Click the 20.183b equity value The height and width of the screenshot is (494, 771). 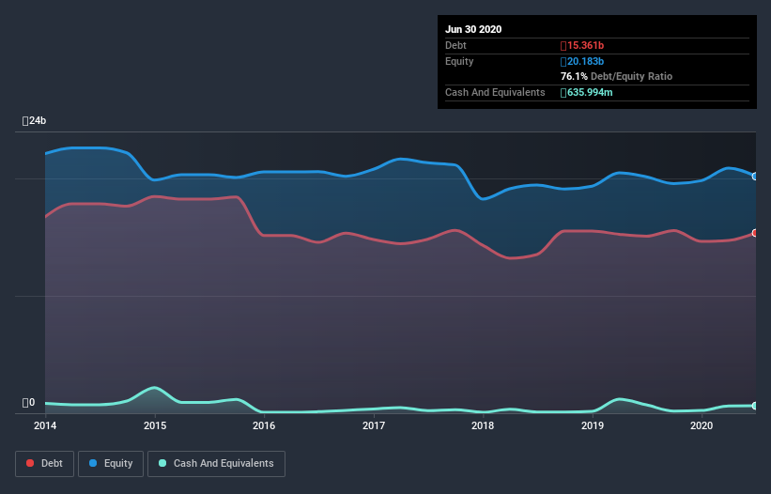click(x=582, y=61)
